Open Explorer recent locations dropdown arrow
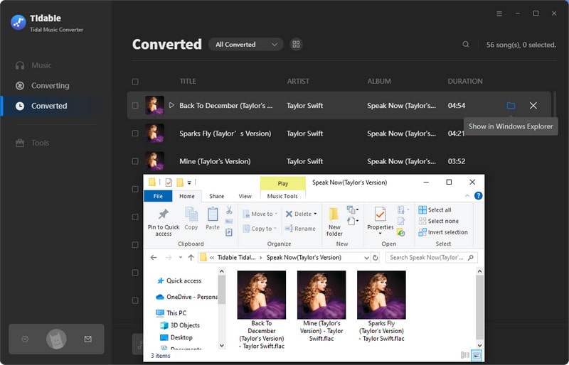Screen dimensions: 569x365 click(x=181, y=257)
